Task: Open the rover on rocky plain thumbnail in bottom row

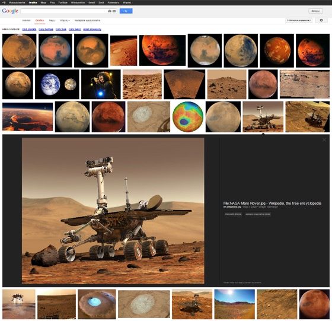Action: click(192, 304)
